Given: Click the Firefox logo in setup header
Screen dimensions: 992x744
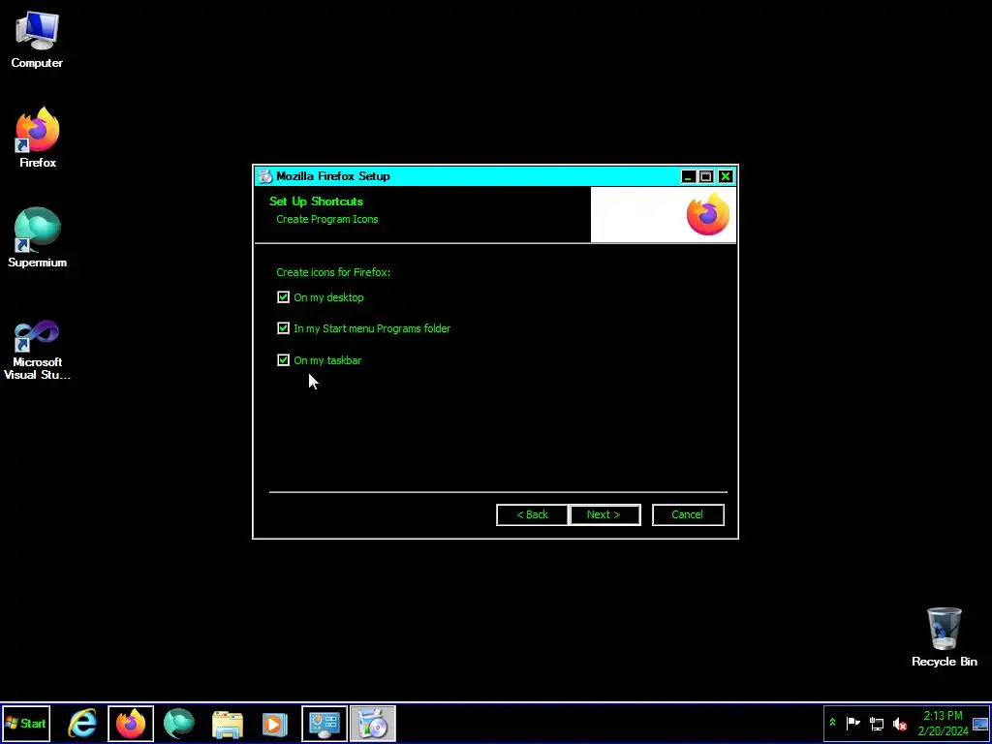Looking at the screenshot, I should [x=708, y=214].
